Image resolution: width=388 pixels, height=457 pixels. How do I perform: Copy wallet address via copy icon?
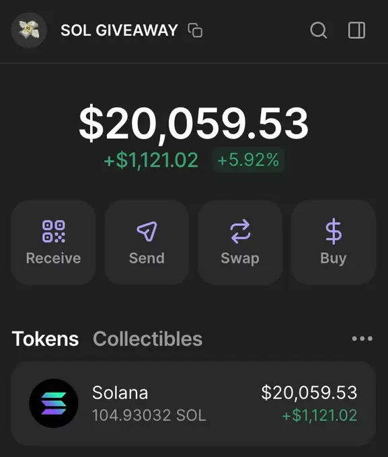pyautogui.click(x=195, y=30)
